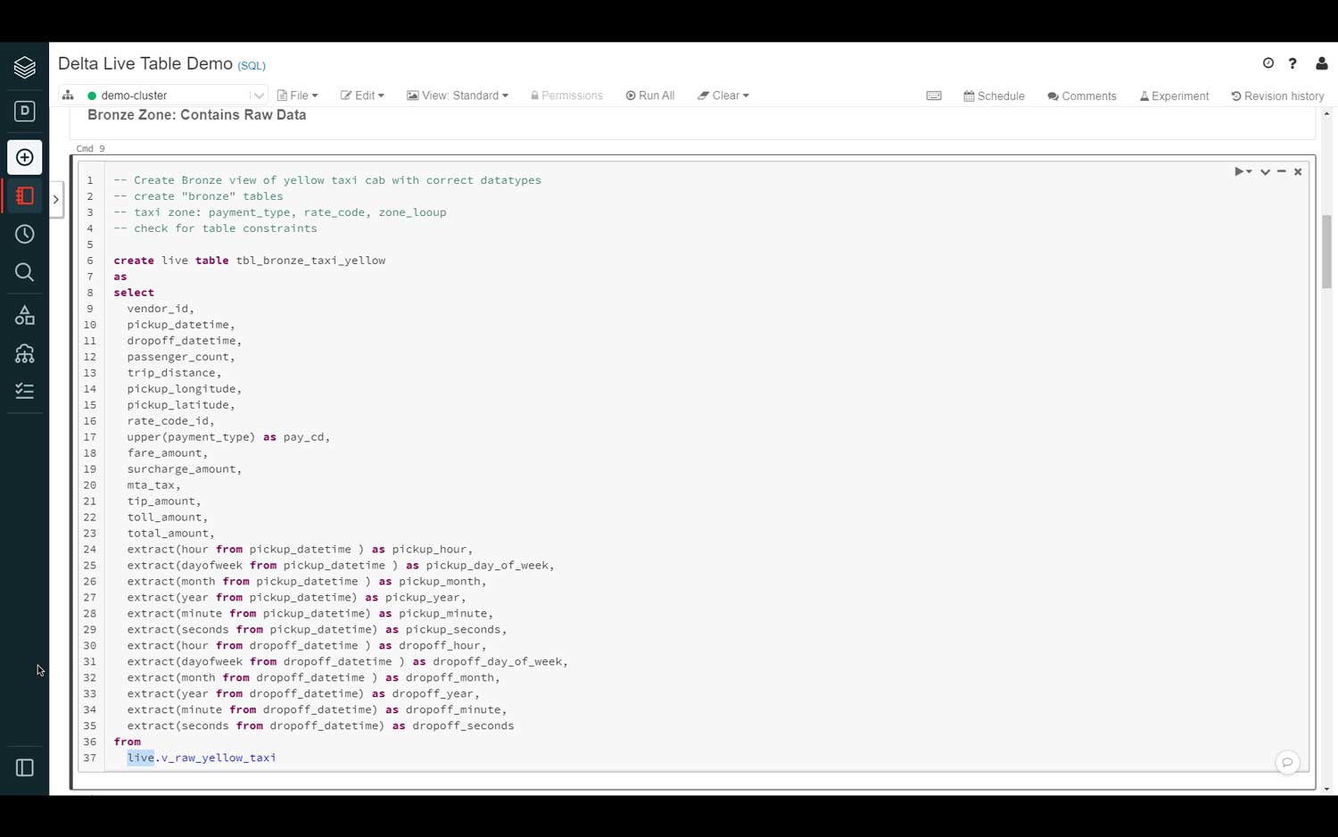This screenshot has height=837, width=1338.
Task: Open the help question mark icon
Action: [1293, 63]
